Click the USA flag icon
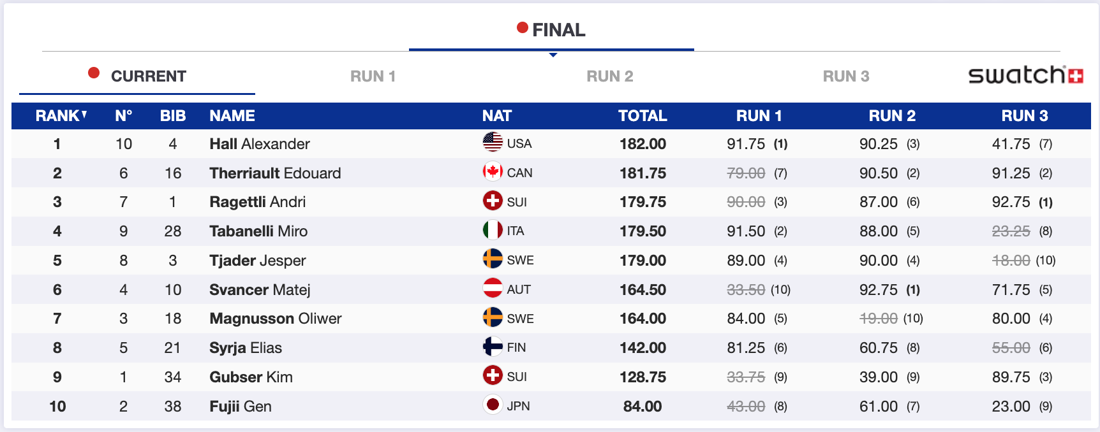Image resolution: width=1100 pixels, height=432 pixels. coord(493,142)
